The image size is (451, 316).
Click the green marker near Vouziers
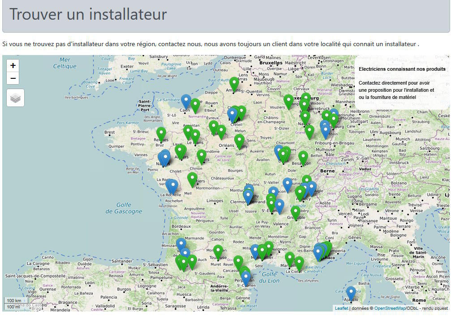pyautogui.click(x=288, y=102)
